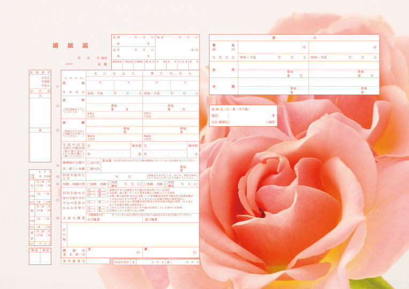Click the 証人 witness section header
Viewport: 409px width, 289px height.
(x=294, y=38)
